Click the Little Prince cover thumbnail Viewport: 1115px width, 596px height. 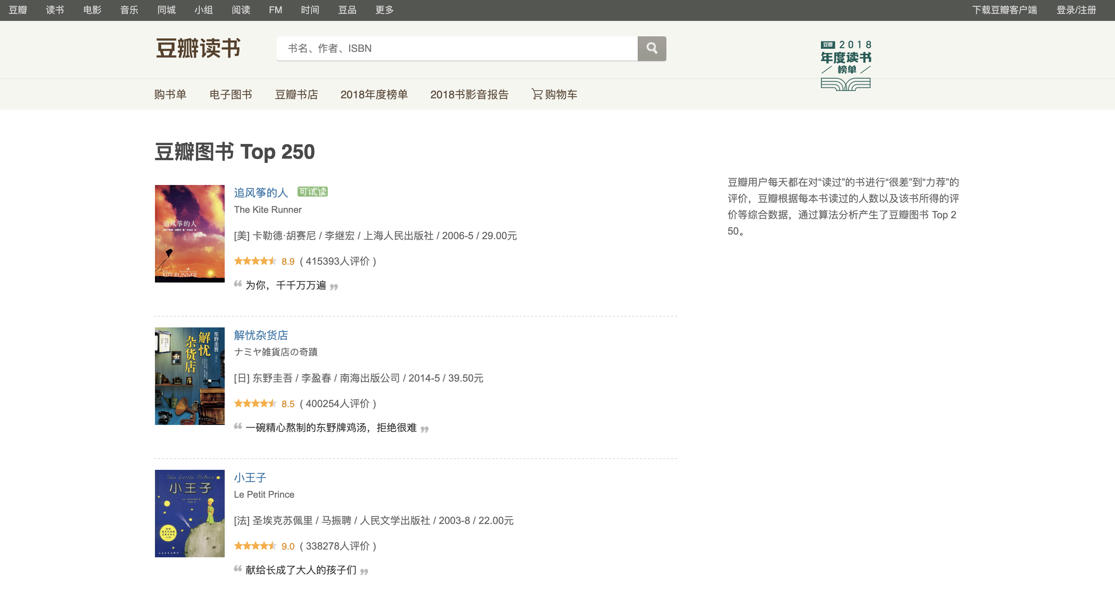[x=189, y=513]
